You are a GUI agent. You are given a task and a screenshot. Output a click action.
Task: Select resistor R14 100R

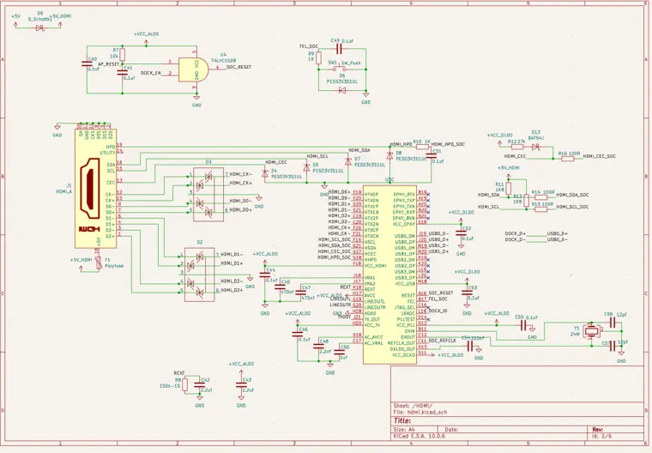pos(541,197)
